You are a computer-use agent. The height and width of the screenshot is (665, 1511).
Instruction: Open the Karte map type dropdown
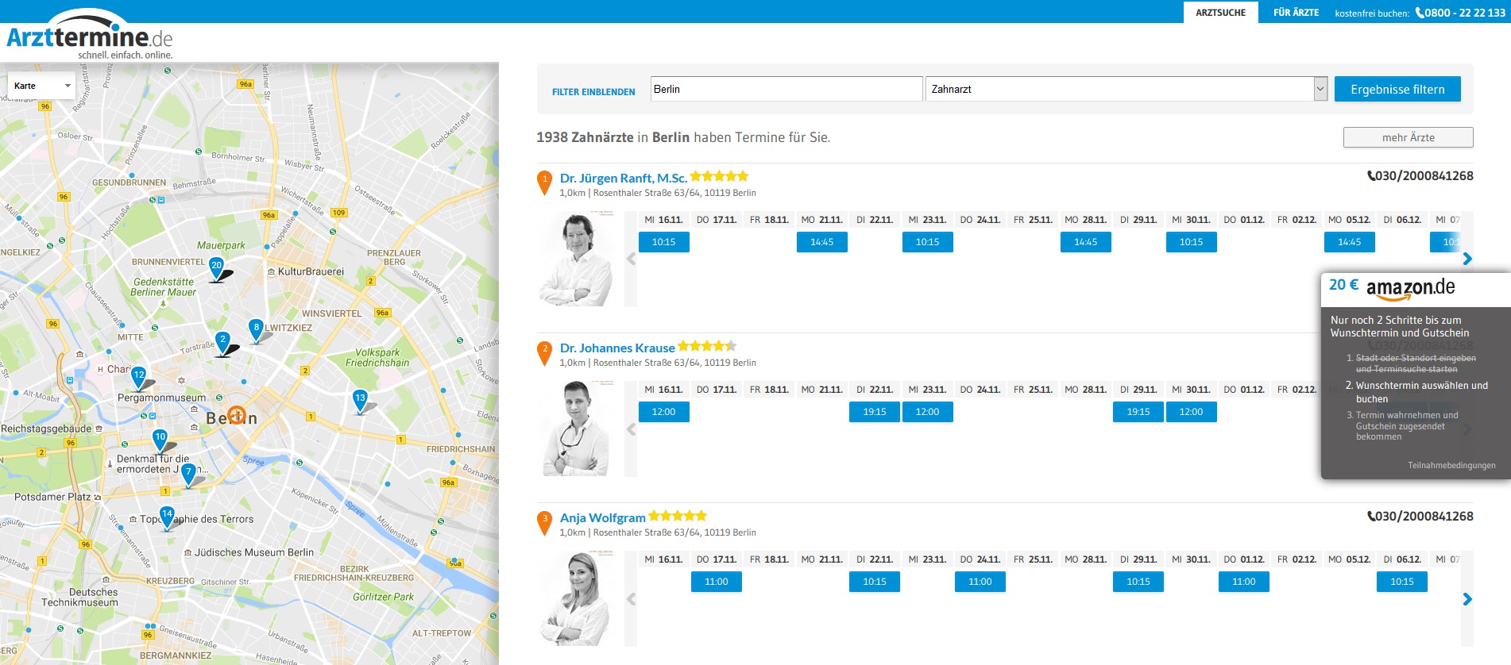tap(41, 86)
